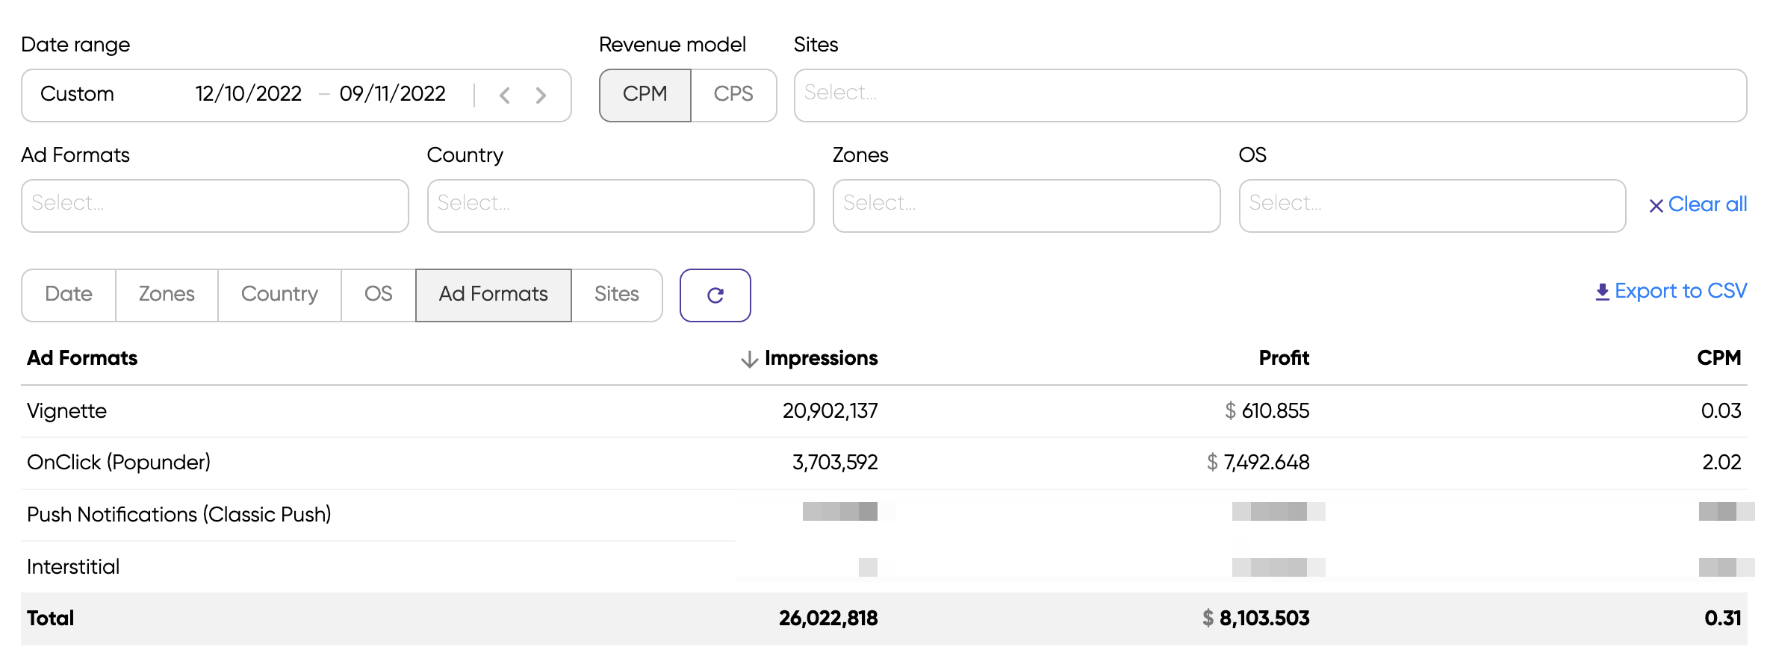
Task: Select the Zones grouping tab
Action: click(167, 295)
